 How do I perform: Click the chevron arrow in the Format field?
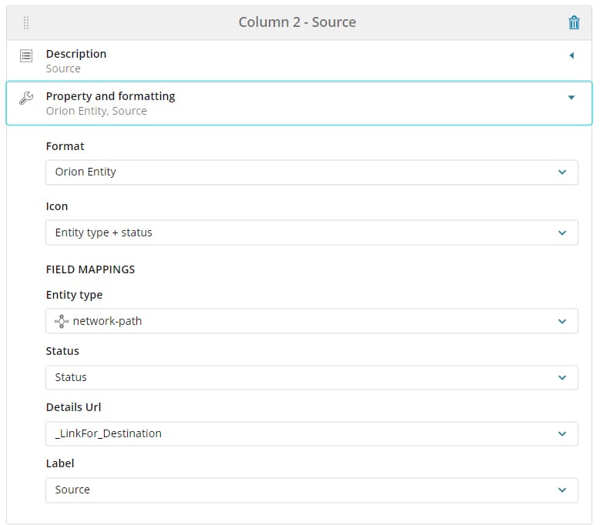pyautogui.click(x=562, y=172)
